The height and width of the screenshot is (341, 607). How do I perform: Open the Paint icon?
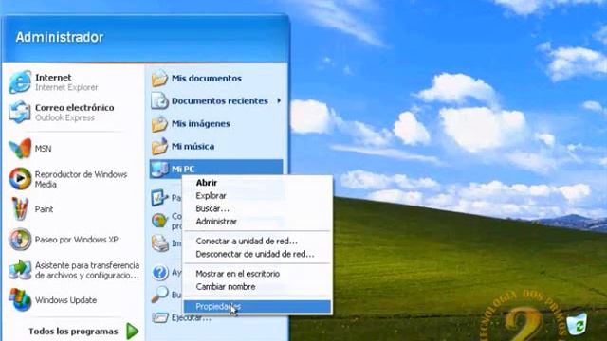(x=20, y=208)
